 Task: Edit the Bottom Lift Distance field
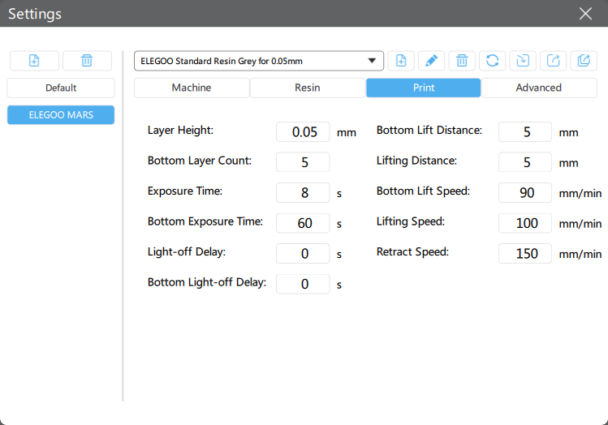[525, 131]
